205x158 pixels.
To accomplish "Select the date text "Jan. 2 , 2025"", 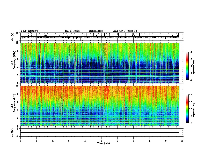I will [x=72, y=31].
